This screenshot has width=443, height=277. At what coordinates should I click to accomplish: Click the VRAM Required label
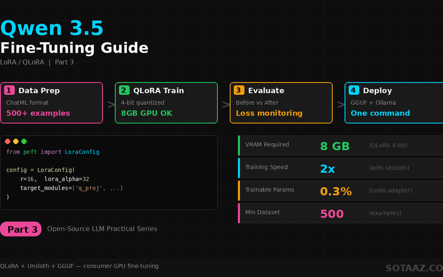point(267,145)
